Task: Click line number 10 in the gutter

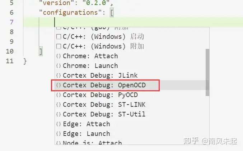Action: tap(10, 51)
